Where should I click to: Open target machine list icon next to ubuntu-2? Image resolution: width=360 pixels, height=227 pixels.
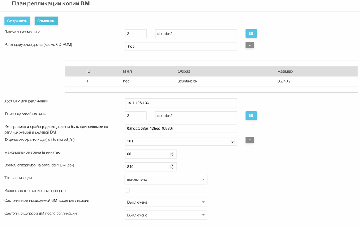click(251, 115)
